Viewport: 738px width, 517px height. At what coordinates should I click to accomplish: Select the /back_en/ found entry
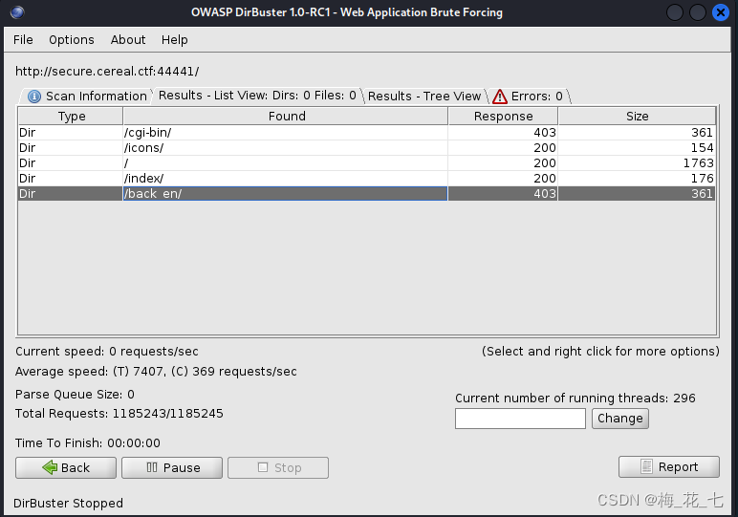[285, 193]
